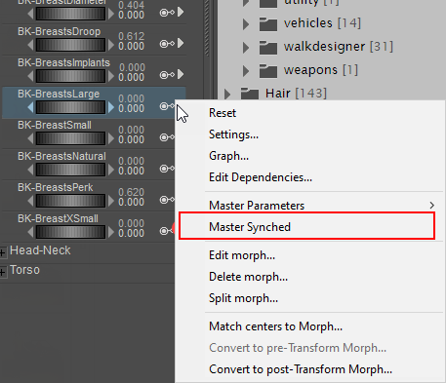This screenshot has width=446, height=383.
Task: Click the weapons folder icon
Action: (x=268, y=70)
